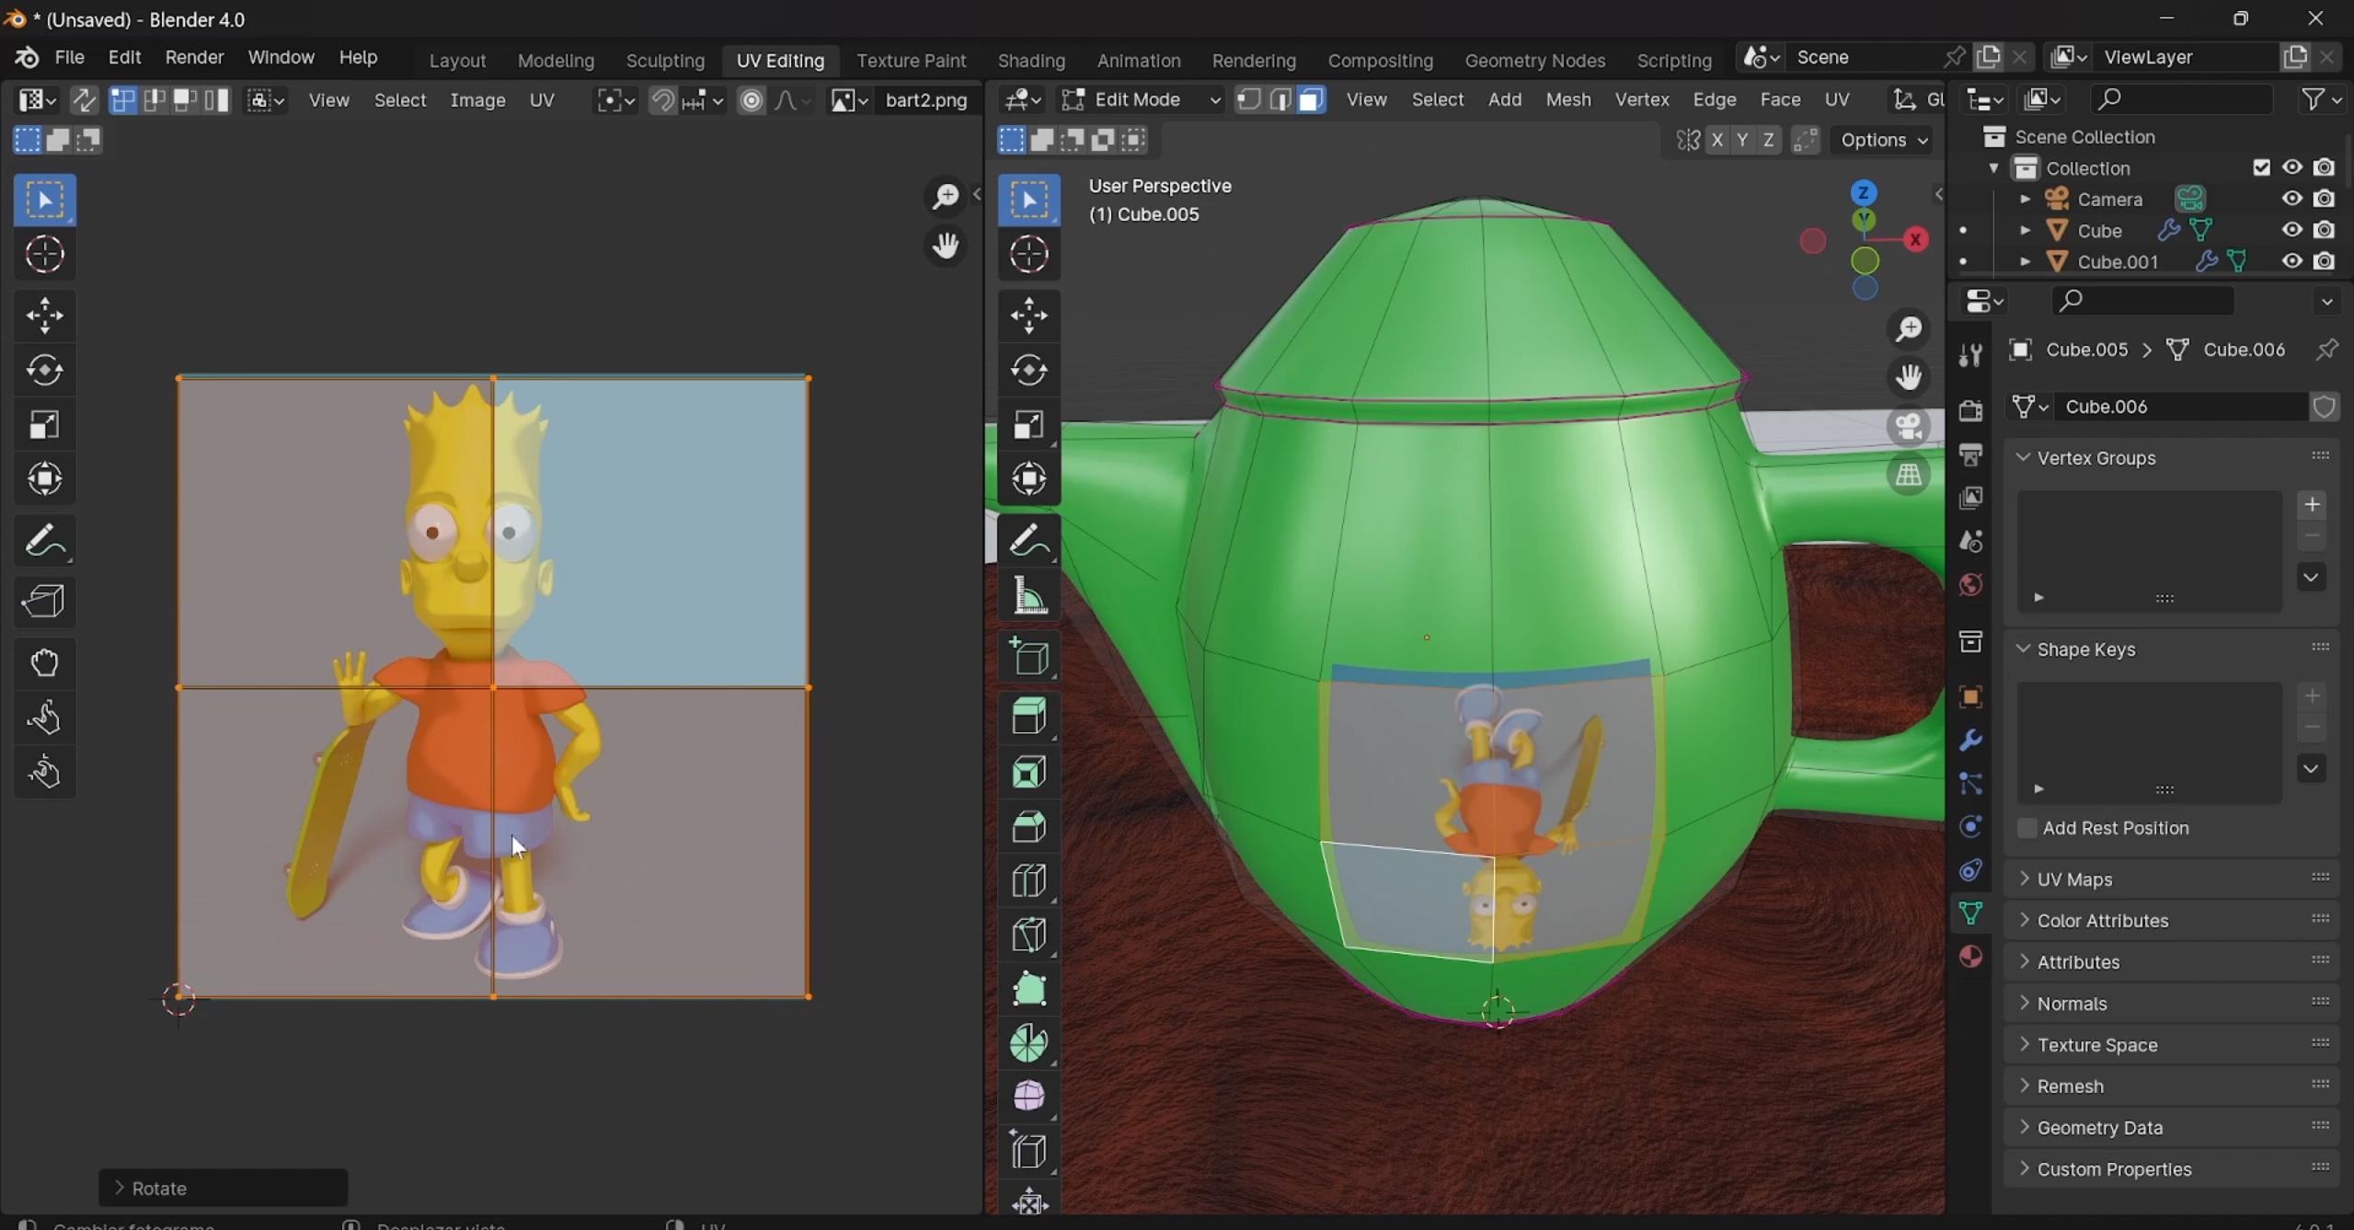2354x1230 pixels.
Task: Click the fake user shield for Cube.006
Action: tap(2325, 407)
